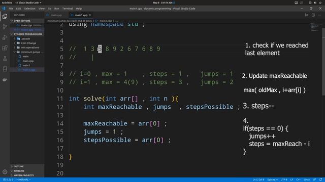Open the Manage gear settings
Viewport: 325px width, 182px height.
[5, 172]
